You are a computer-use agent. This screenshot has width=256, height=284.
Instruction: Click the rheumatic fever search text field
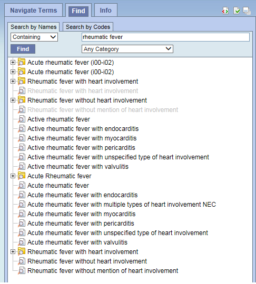165,37
